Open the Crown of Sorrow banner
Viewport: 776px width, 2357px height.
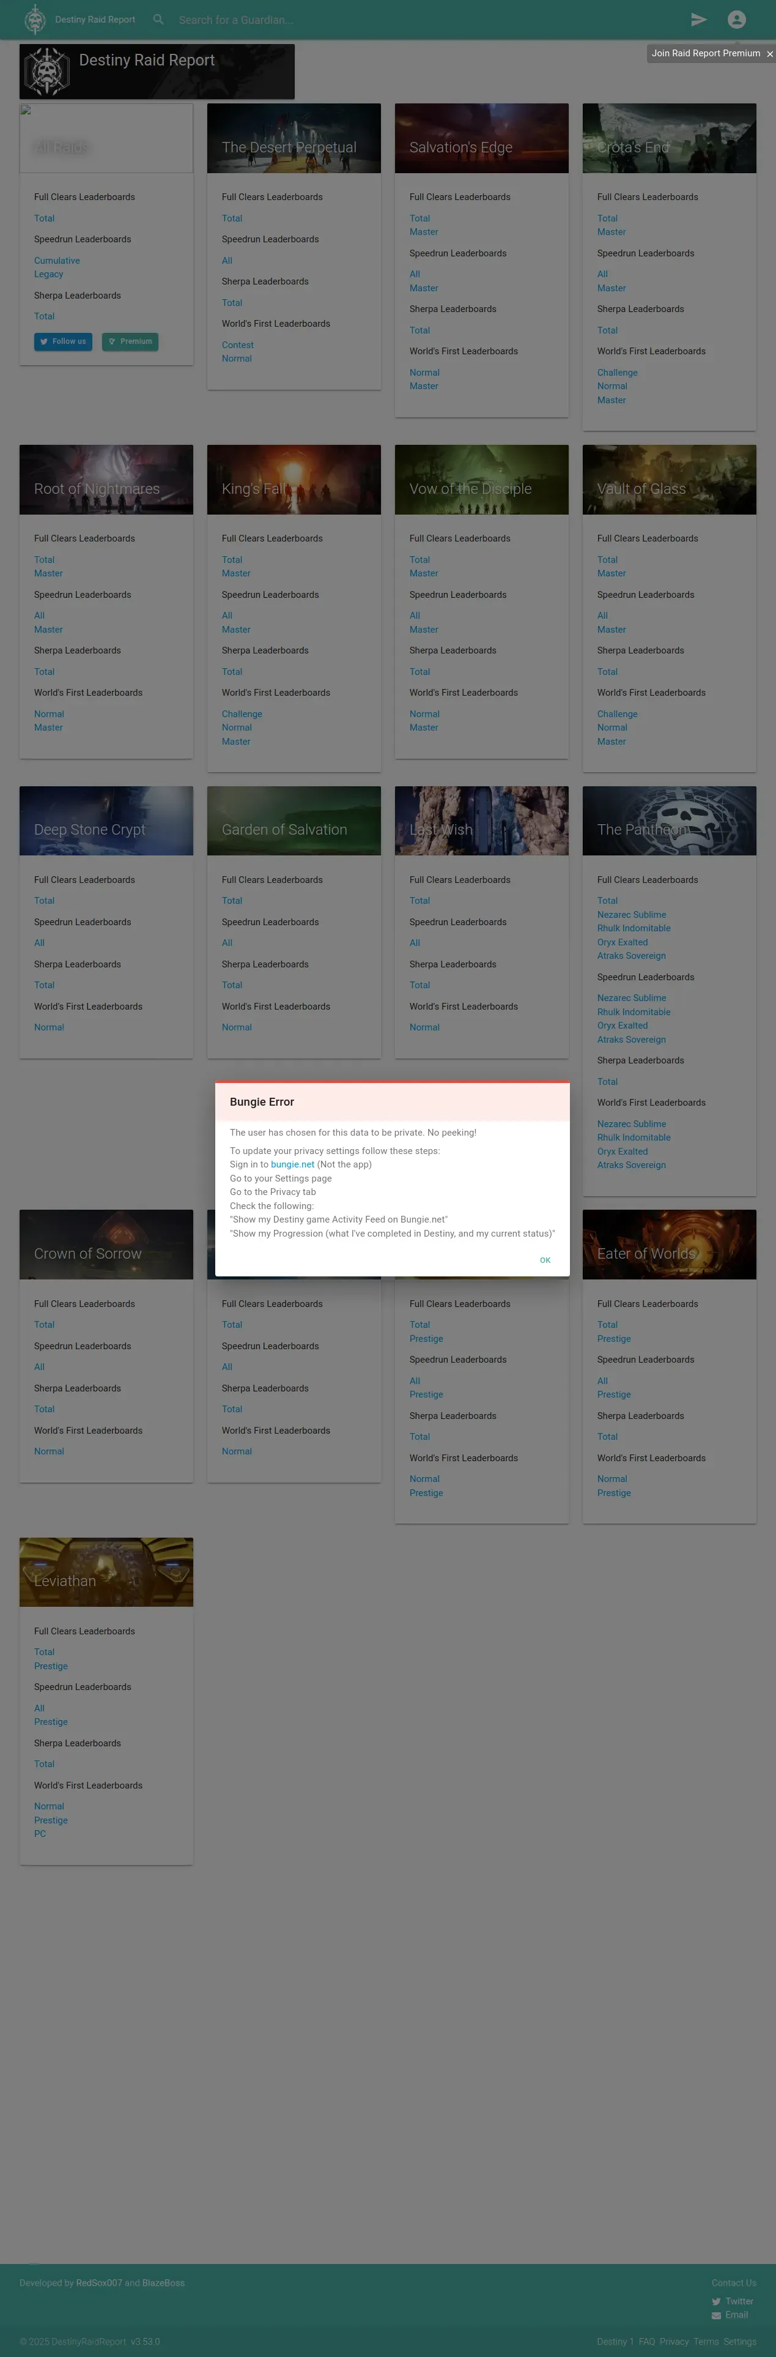pyautogui.click(x=106, y=1245)
